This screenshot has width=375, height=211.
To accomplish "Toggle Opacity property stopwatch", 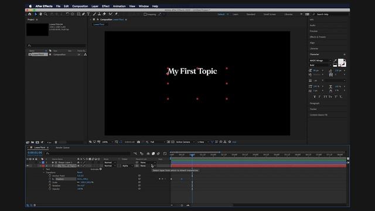I will (x=50, y=189).
